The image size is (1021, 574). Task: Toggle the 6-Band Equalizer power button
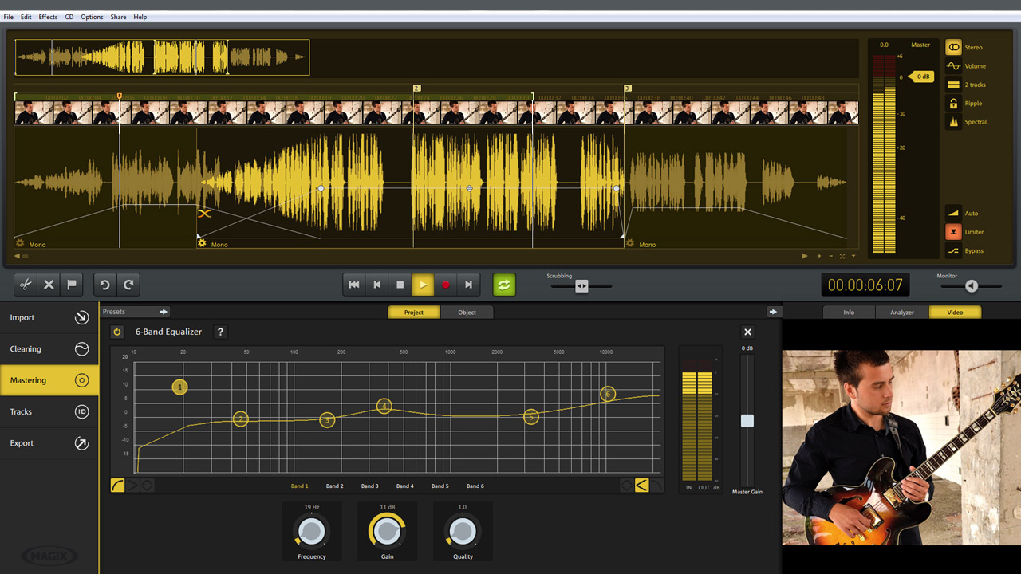coord(117,332)
